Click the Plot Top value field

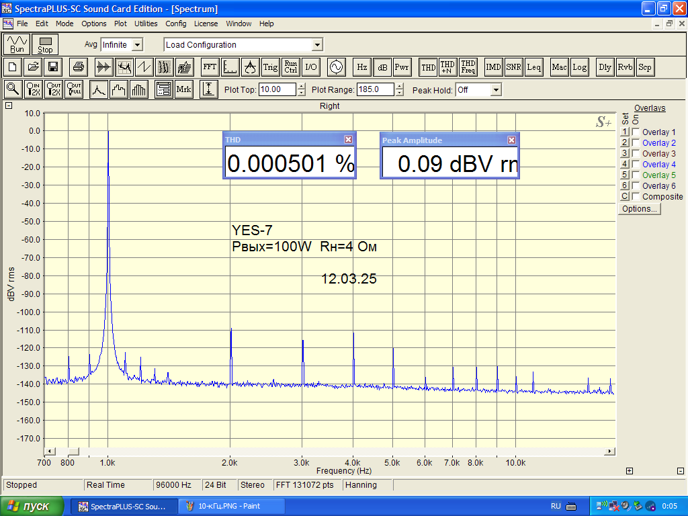pos(277,89)
